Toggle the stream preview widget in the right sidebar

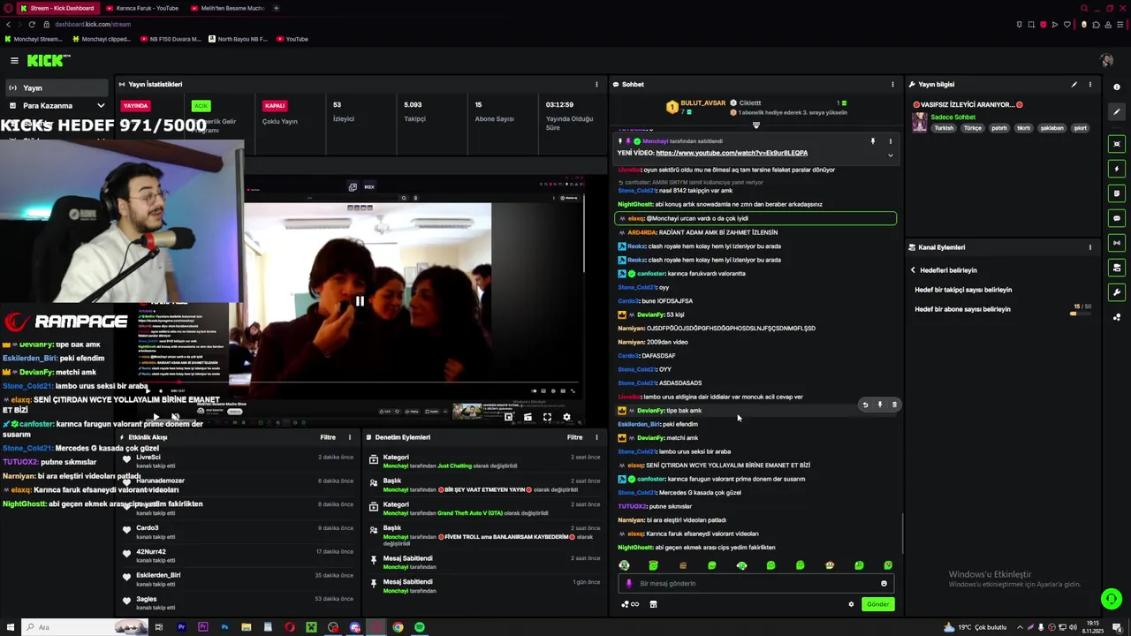1117,144
